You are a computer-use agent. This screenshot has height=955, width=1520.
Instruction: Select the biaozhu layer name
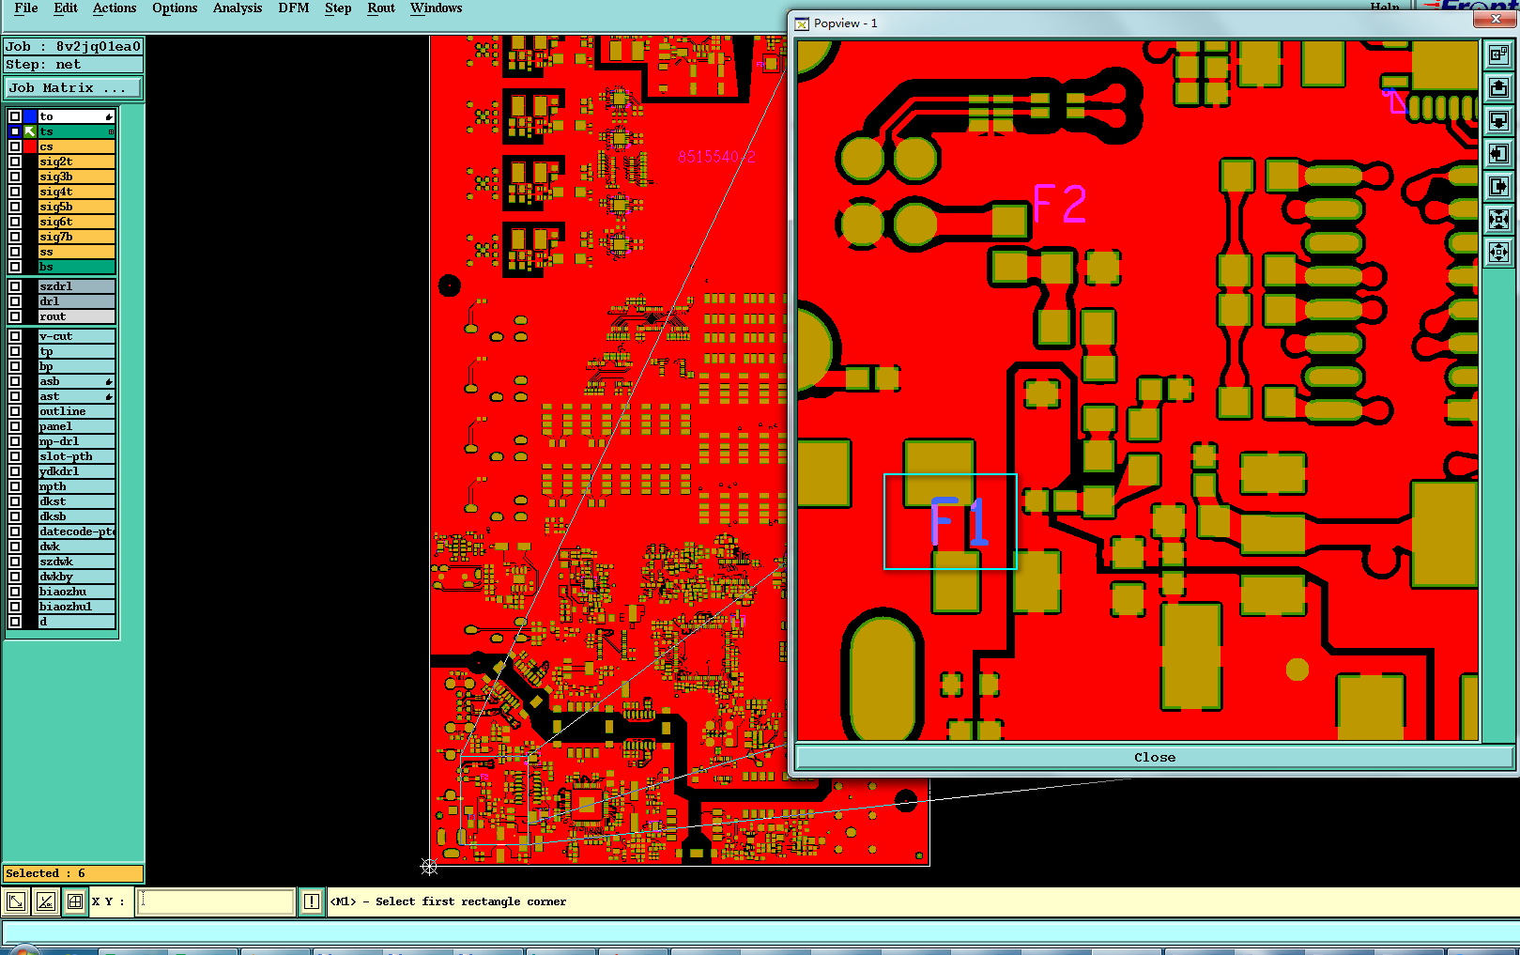tap(76, 592)
